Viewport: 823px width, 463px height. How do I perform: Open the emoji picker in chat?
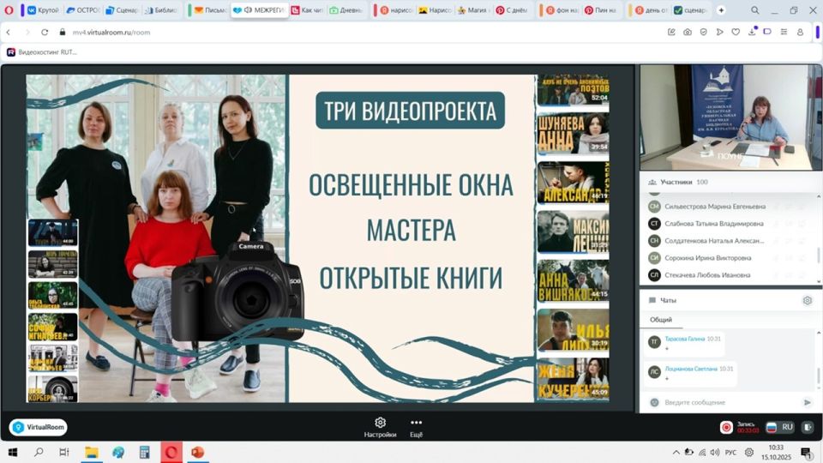tap(654, 402)
